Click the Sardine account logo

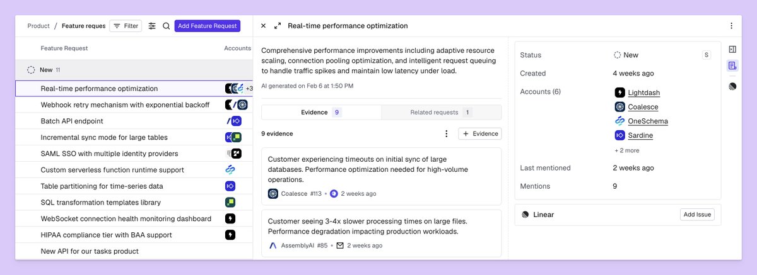[619, 135]
